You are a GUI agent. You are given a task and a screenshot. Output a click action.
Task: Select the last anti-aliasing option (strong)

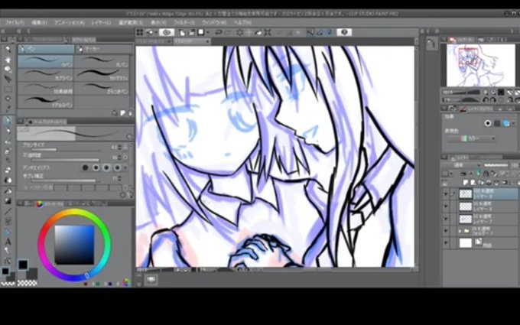click(117, 167)
